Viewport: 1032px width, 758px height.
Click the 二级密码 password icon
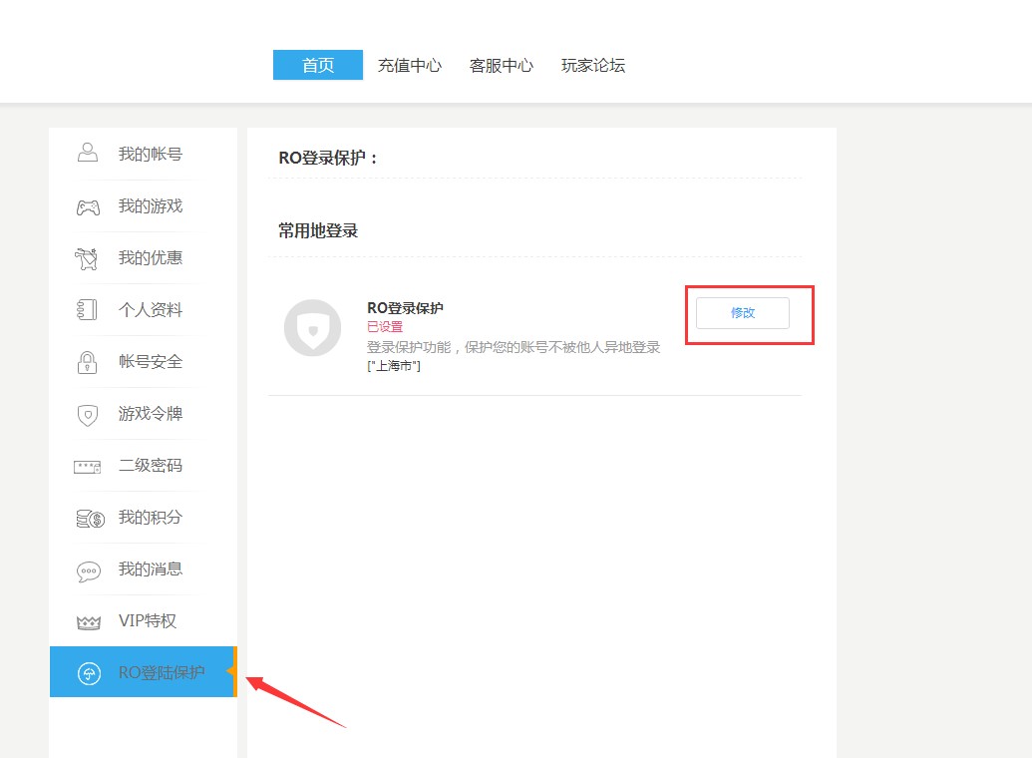(88, 467)
